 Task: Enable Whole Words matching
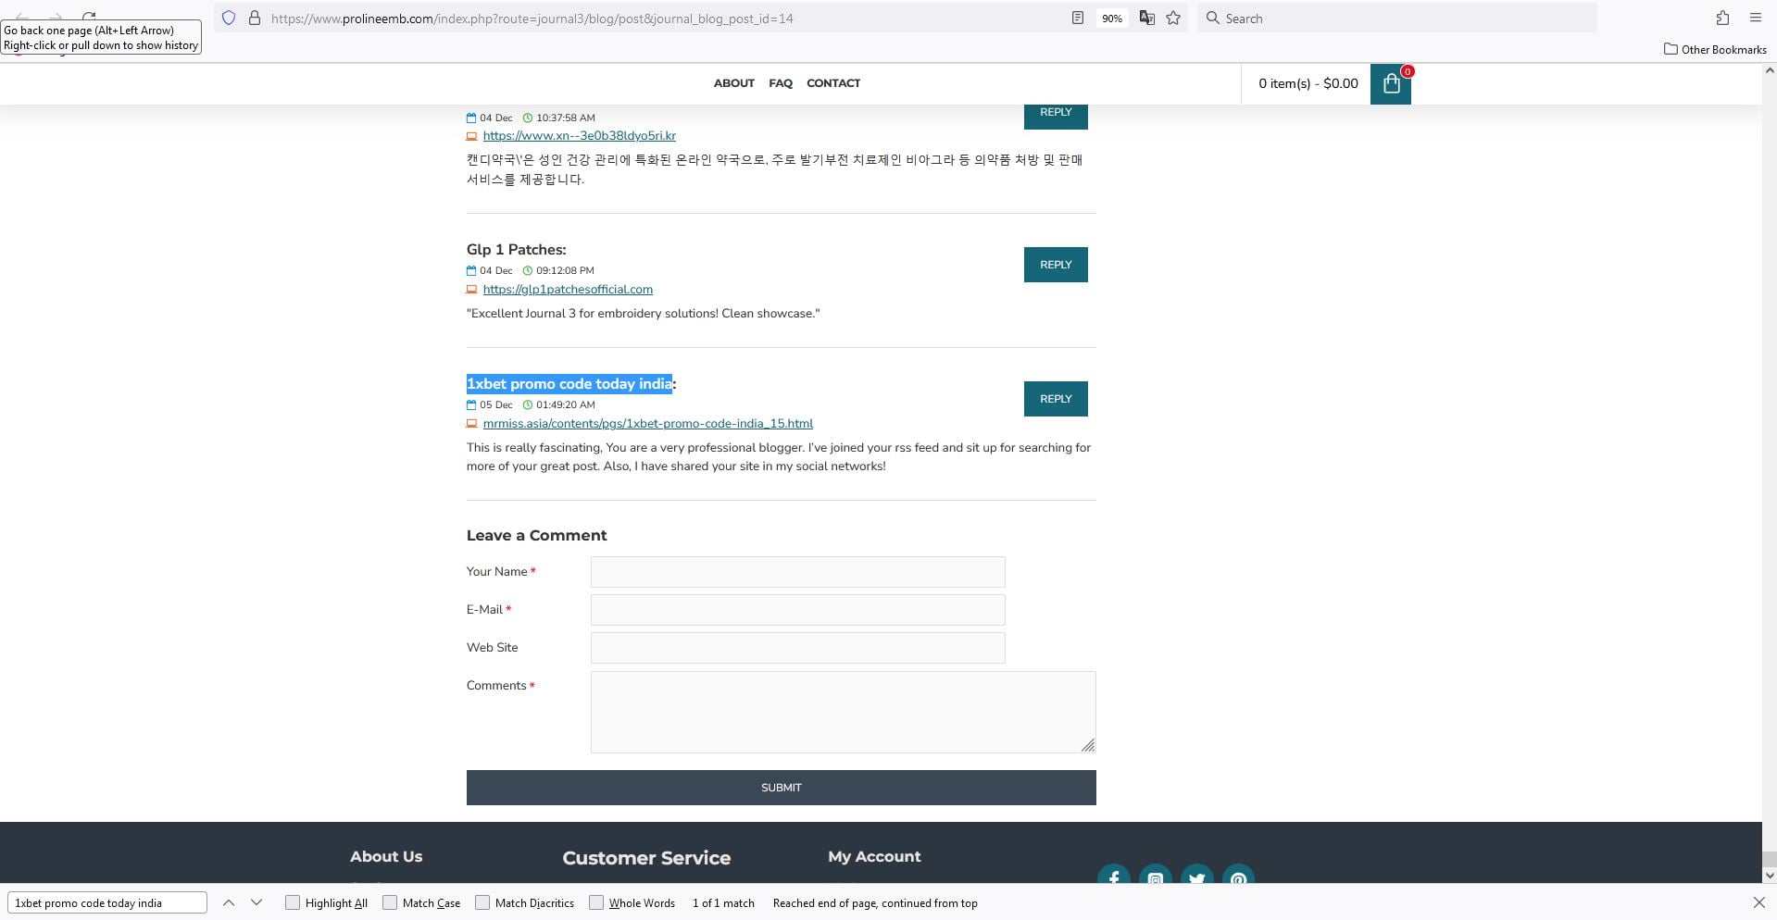(x=596, y=901)
